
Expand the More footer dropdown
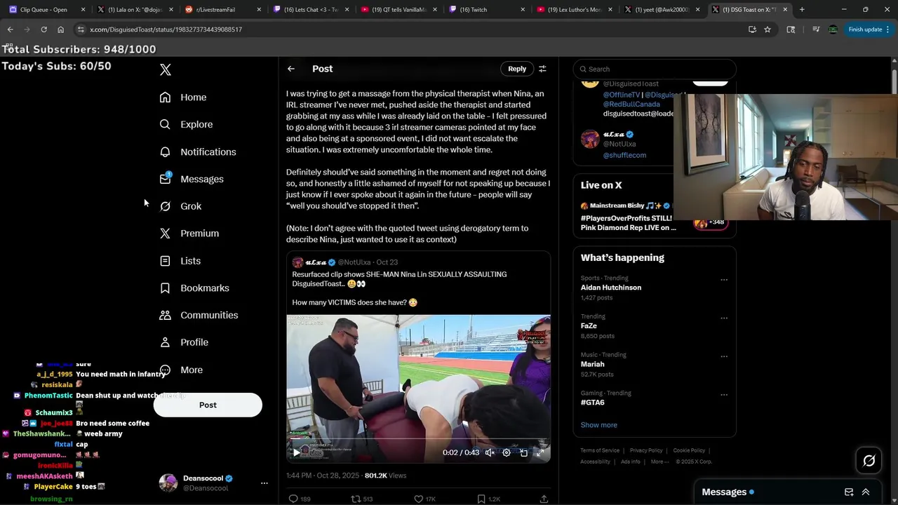(659, 462)
